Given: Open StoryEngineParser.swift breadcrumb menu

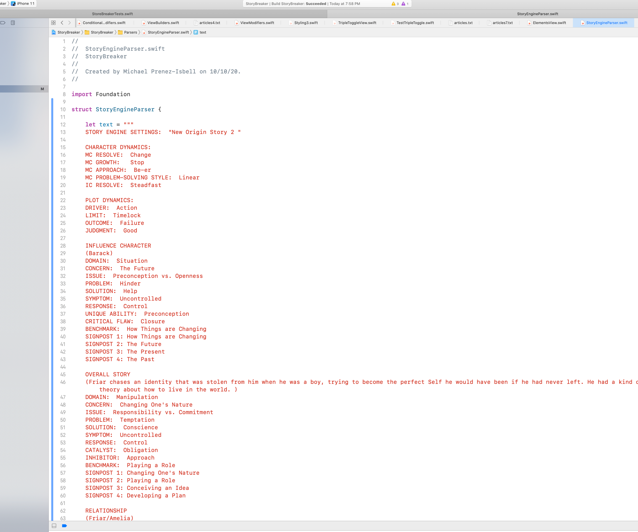Looking at the screenshot, I should (x=168, y=32).
